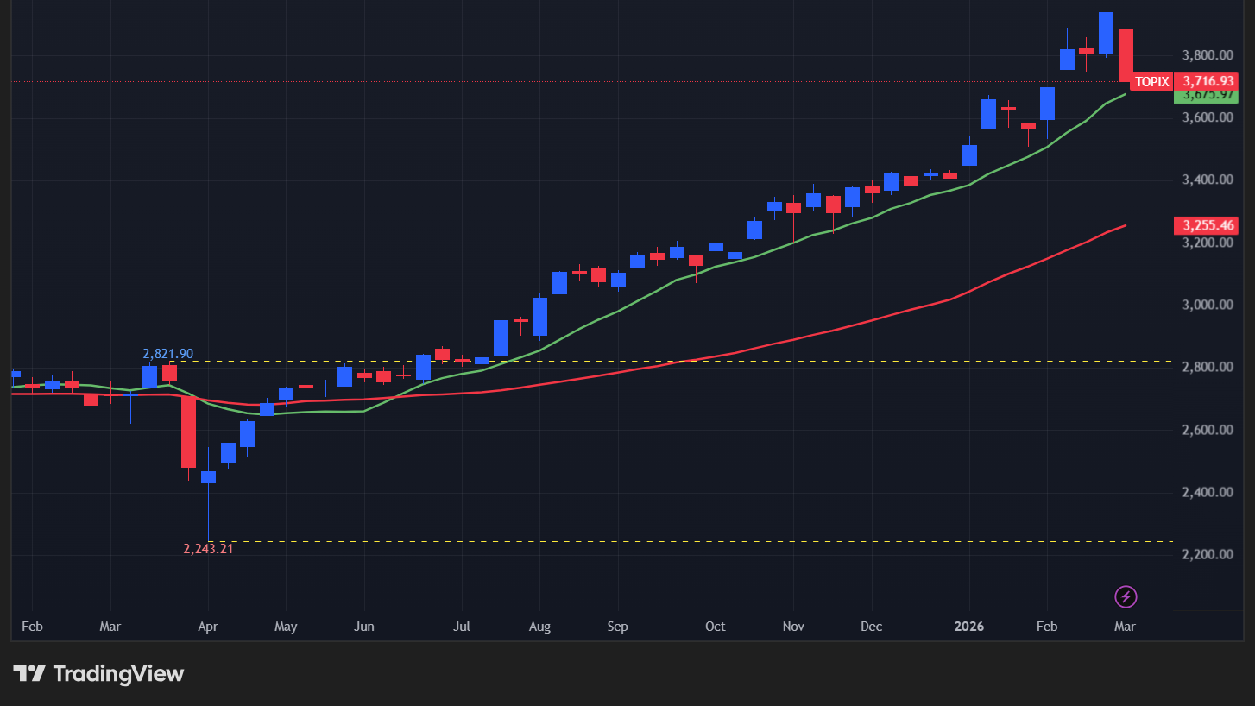Screen dimensions: 1255x706
Task: Click the Dec label on time axis
Action: coord(871,627)
